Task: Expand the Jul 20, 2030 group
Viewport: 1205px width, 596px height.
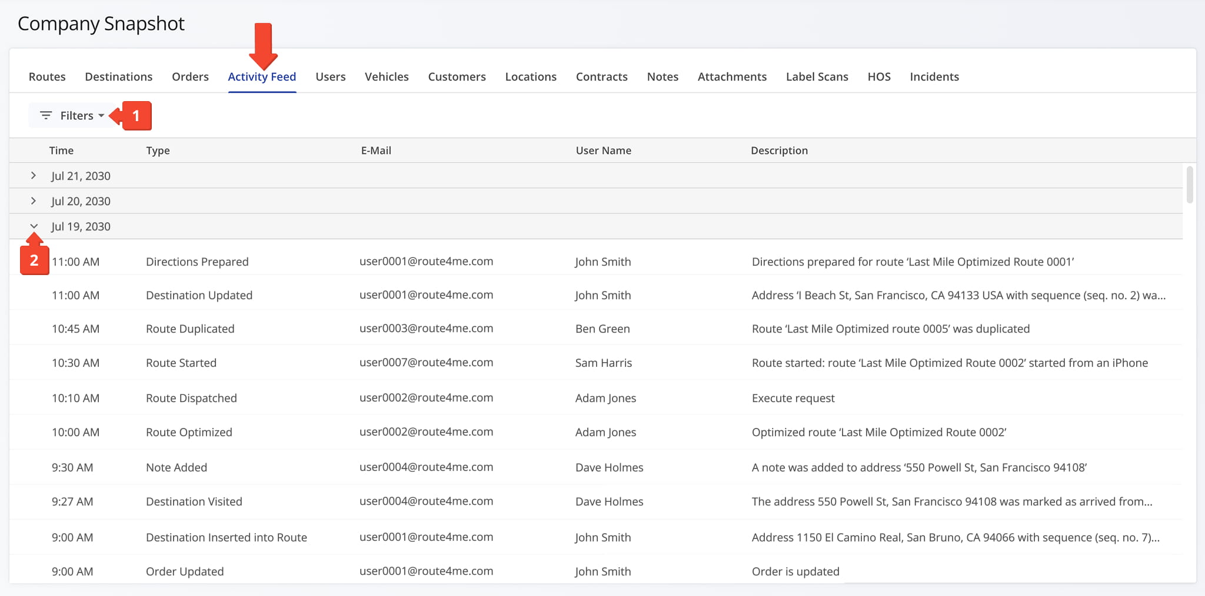Action: pyautogui.click(x=34, y=201)
